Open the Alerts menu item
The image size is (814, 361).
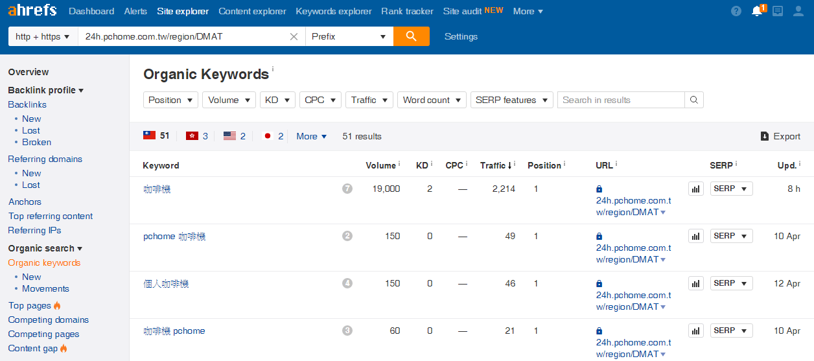tap(136, 11)
